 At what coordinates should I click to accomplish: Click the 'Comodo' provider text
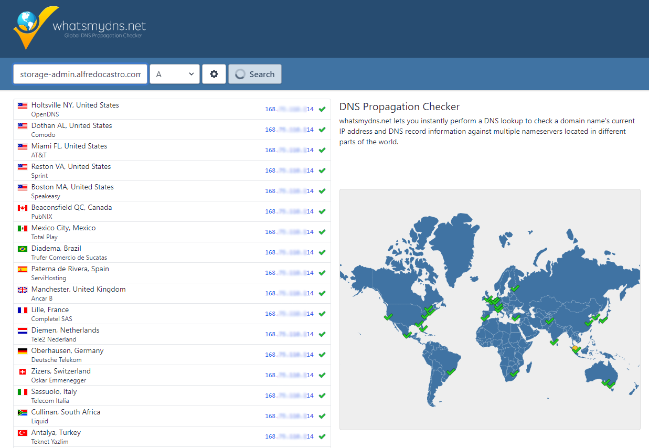(43, 135)
